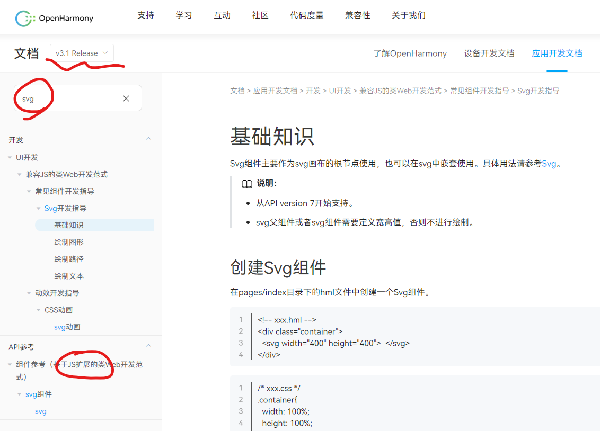Click the /* xxx.css */ comment line

pos(279,388)
